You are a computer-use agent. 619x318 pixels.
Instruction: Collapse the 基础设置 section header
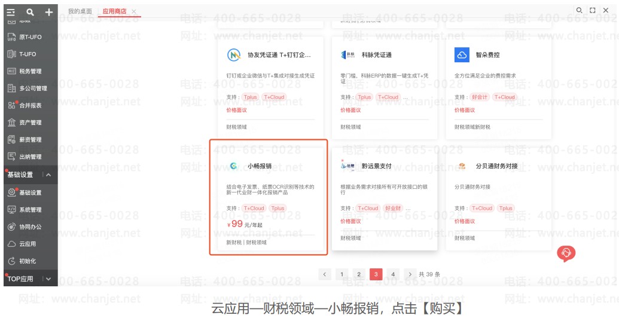48,175
